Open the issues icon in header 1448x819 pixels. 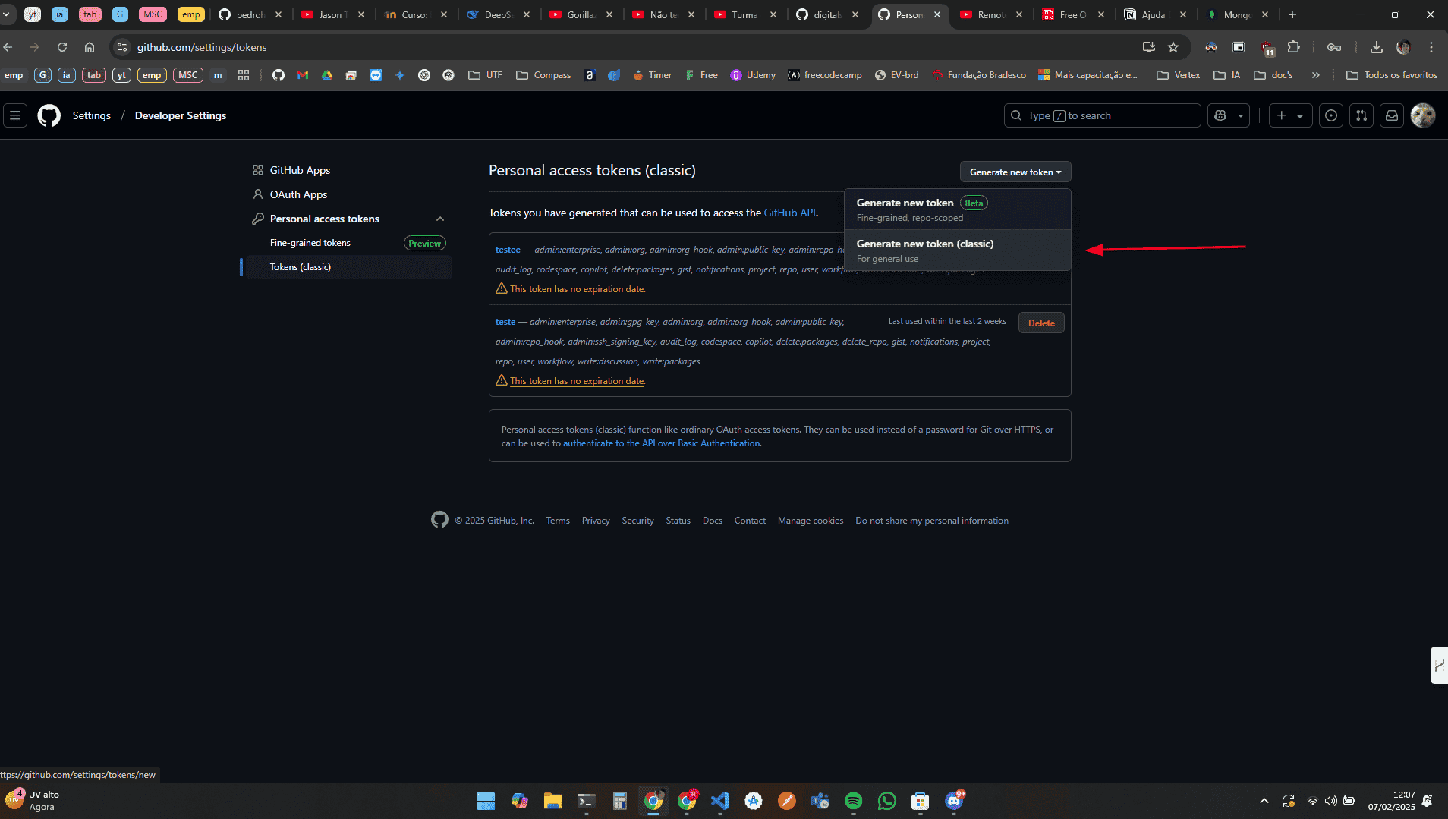point(1331,115)
